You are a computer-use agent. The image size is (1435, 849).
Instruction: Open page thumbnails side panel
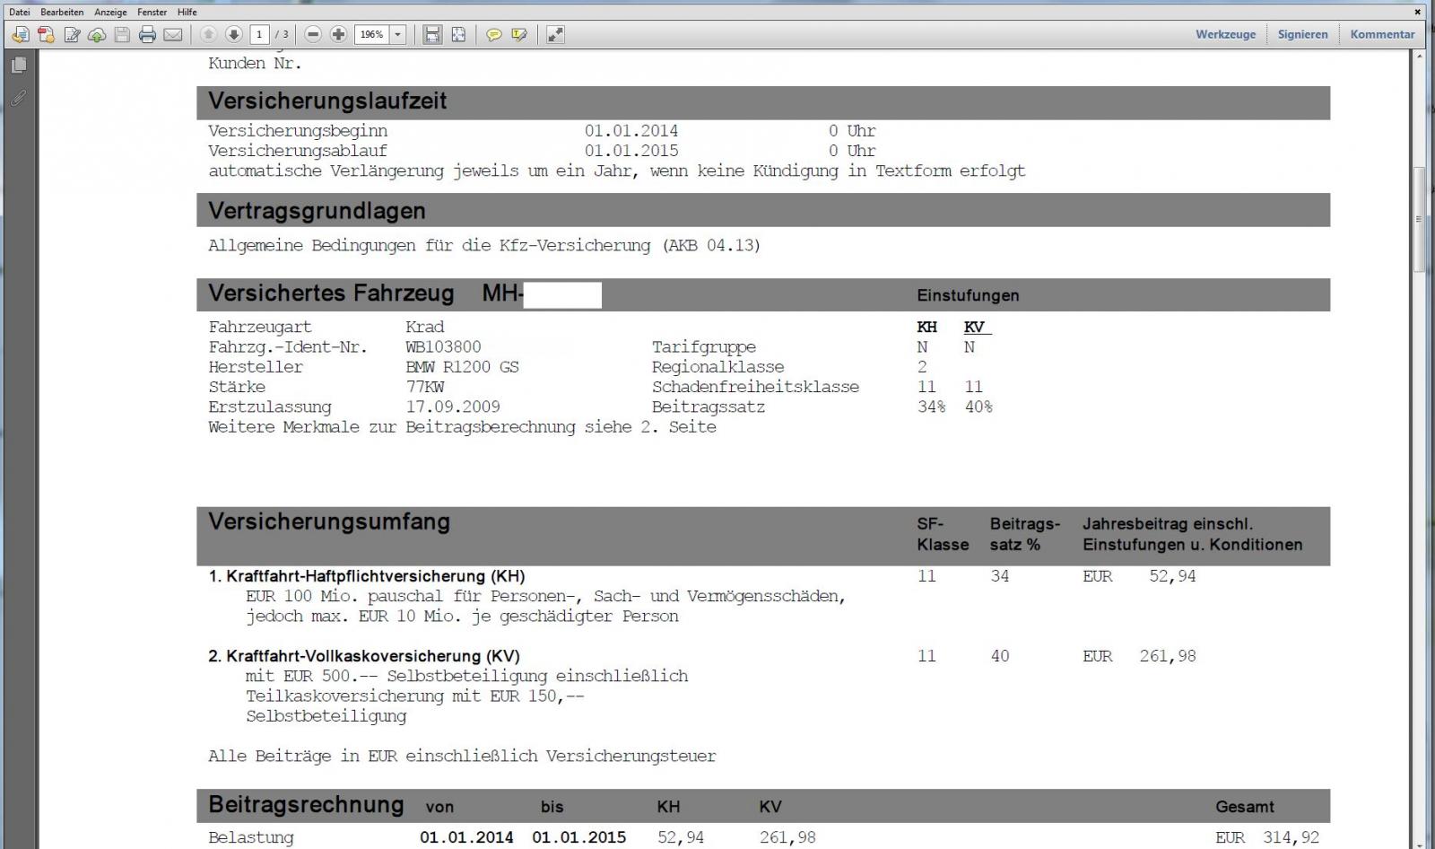tap(18, 66)
